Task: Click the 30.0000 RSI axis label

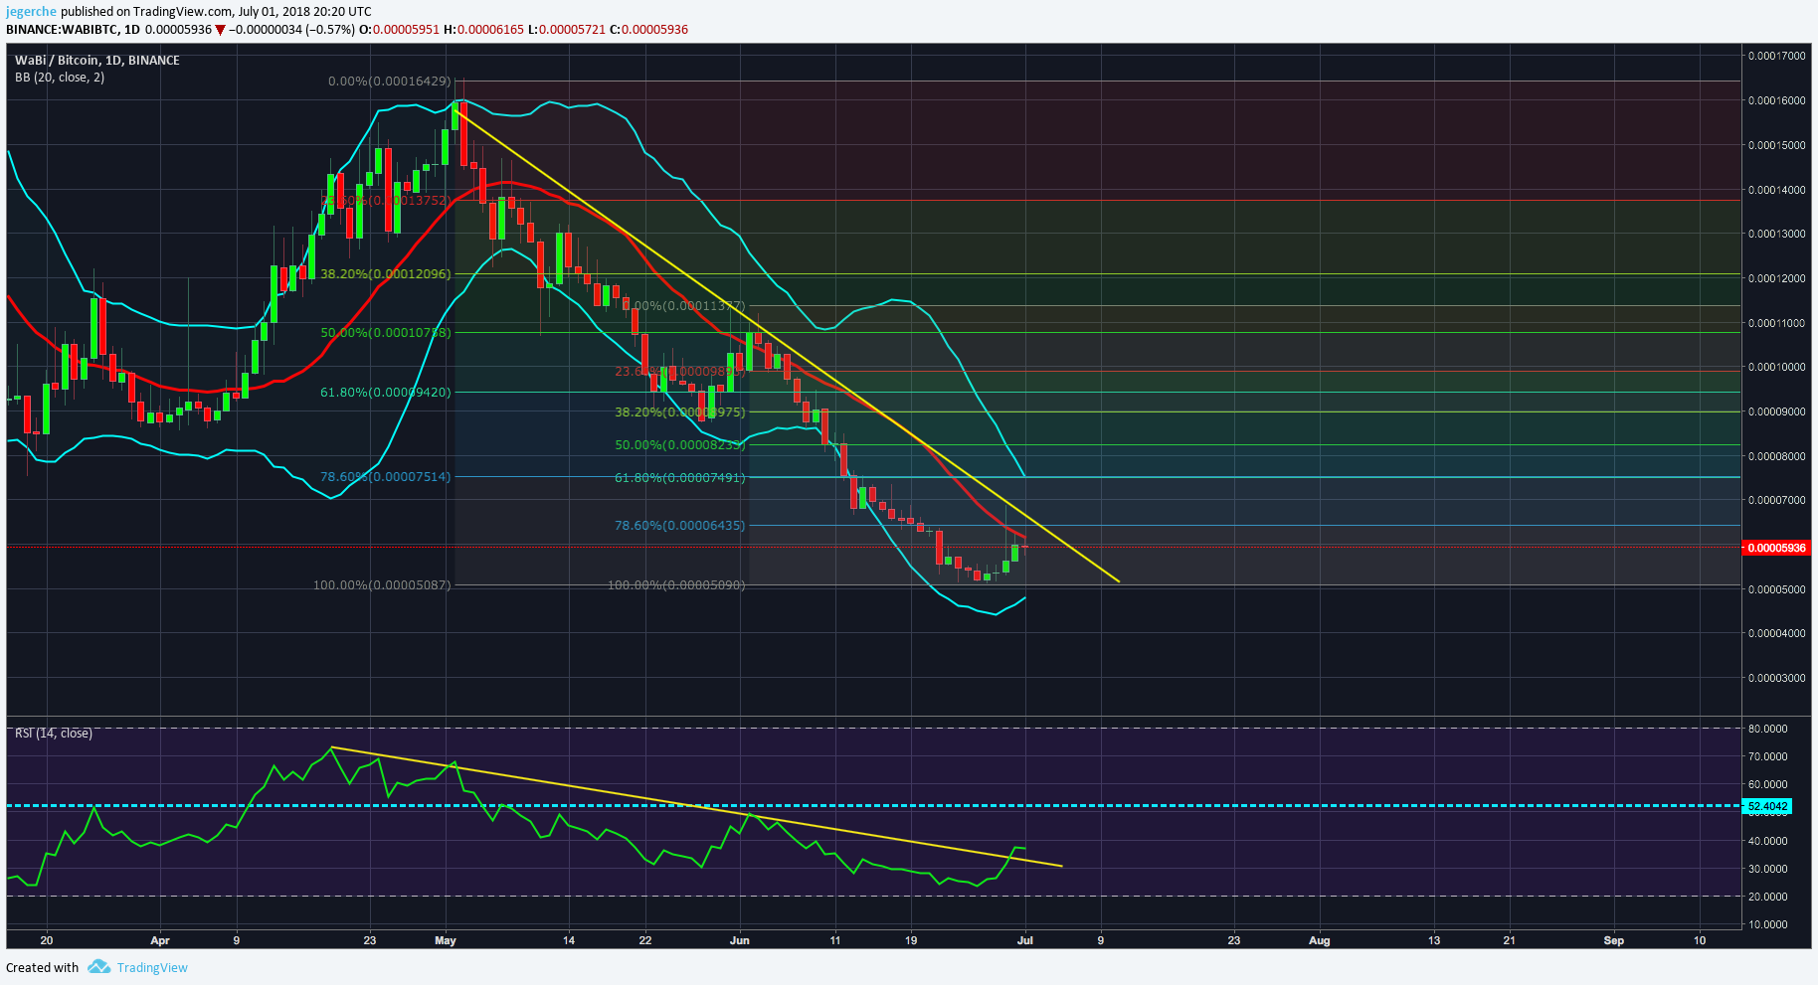Action: (x=1768, y=869)
